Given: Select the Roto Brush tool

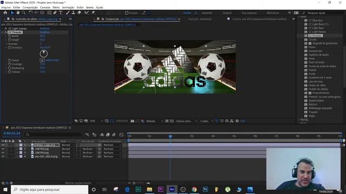Looking at the screenshot, I should tap(86, 13).
